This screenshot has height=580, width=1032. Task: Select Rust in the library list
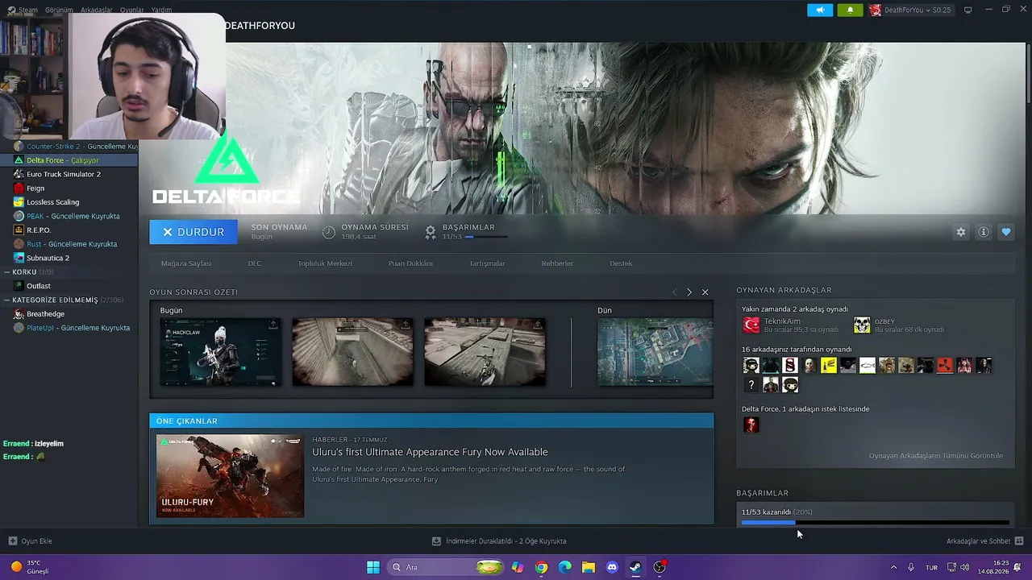click(x=69, y=244)
